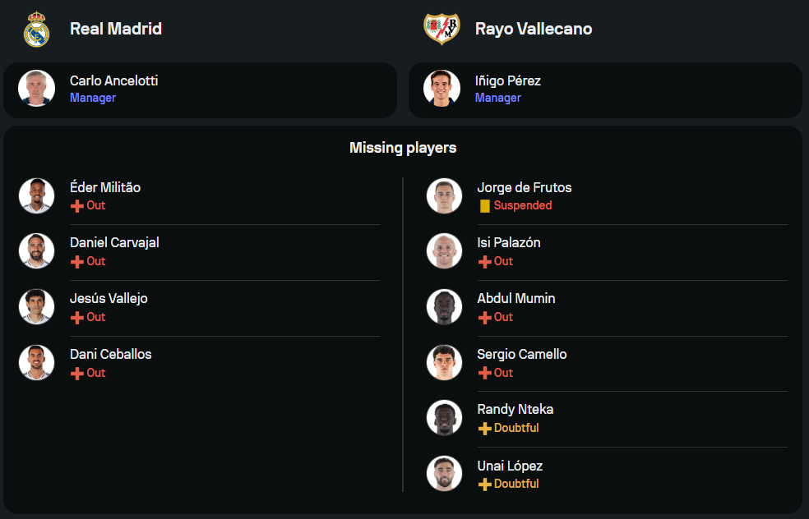Click Dani Ceballos's red out icon
Viewport: 809px width, 519px height.
tap(77, 374)
